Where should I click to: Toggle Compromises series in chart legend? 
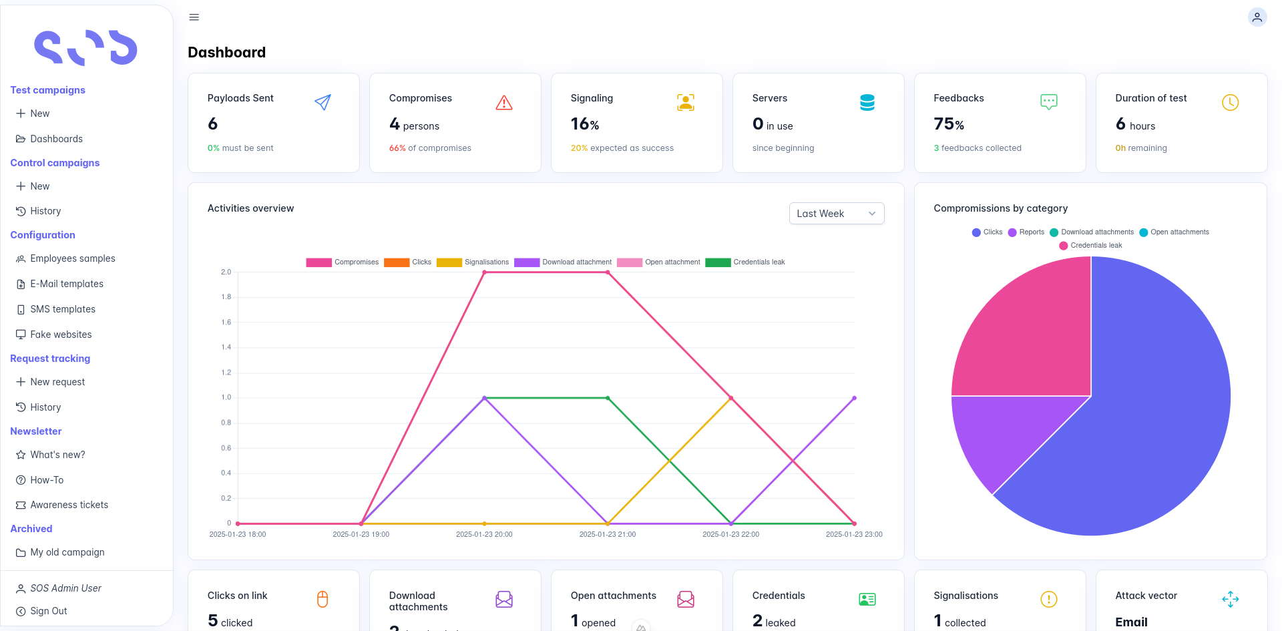[343, 262]
